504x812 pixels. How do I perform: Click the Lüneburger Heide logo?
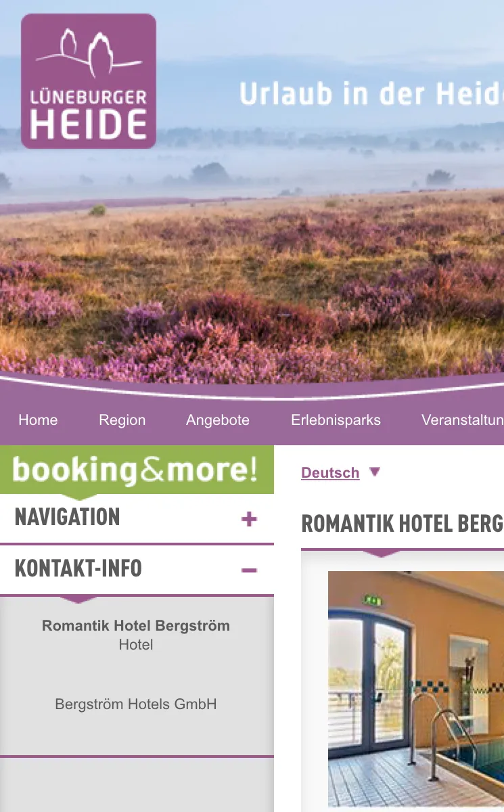coord(89,81)
